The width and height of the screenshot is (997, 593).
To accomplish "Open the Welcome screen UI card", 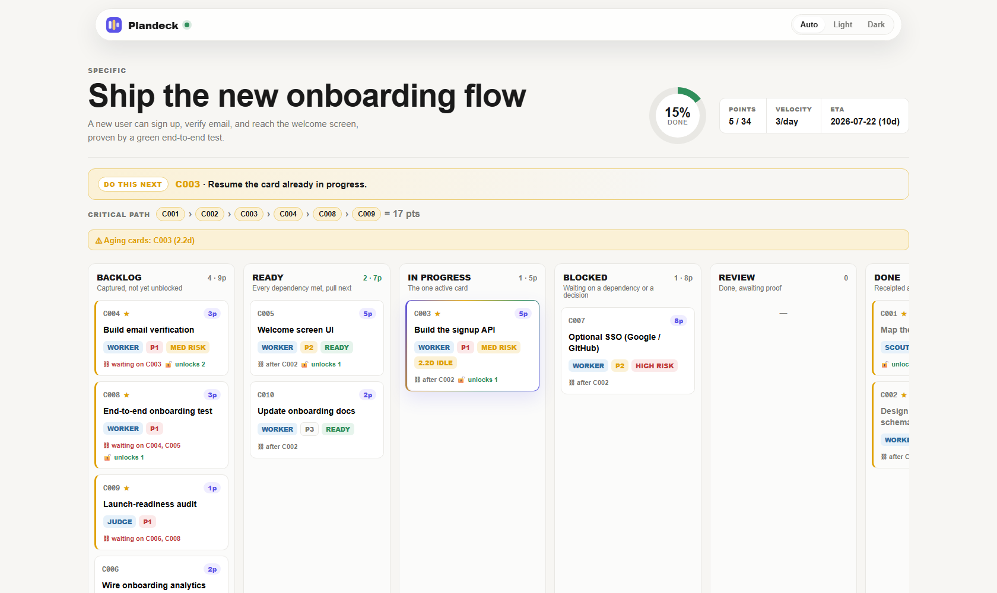I will pos(317,338).
